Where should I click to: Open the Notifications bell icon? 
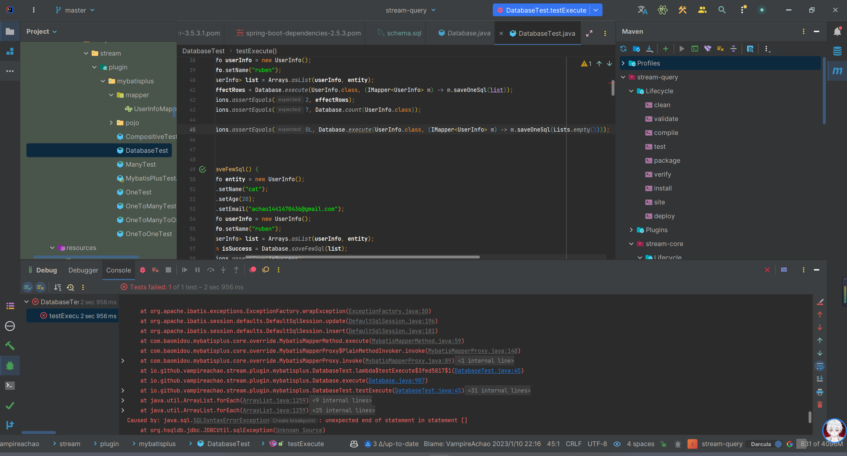[x=837, y=32]
